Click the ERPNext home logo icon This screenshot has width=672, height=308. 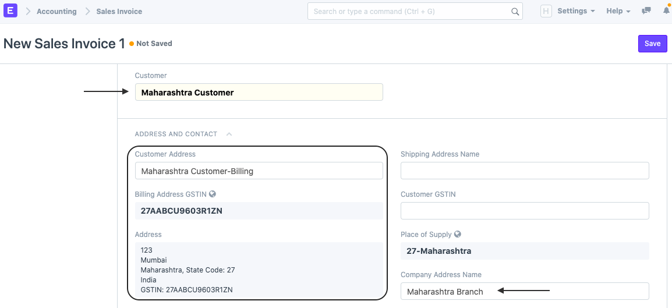(10, 11)
